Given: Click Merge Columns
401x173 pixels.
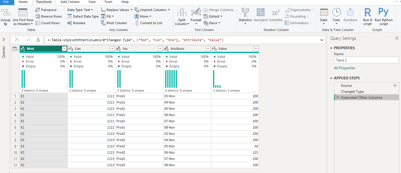Looking at the screenshot, I should pyautogui.click(x=218, y=10).
